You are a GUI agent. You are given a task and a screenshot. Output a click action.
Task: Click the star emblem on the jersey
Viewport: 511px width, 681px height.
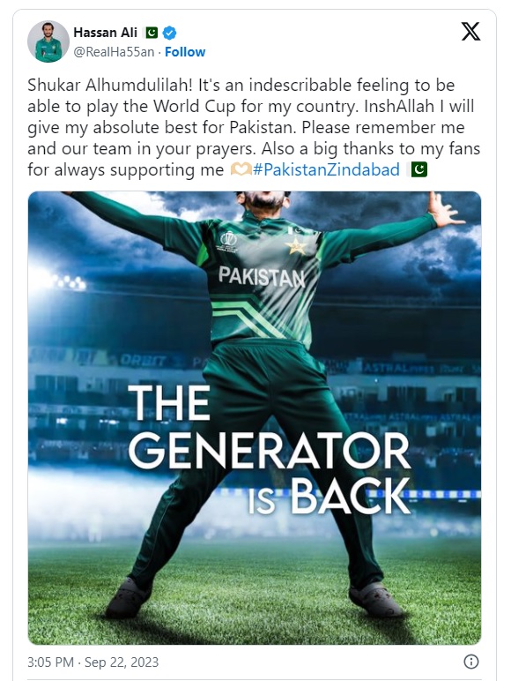(296, 246)
